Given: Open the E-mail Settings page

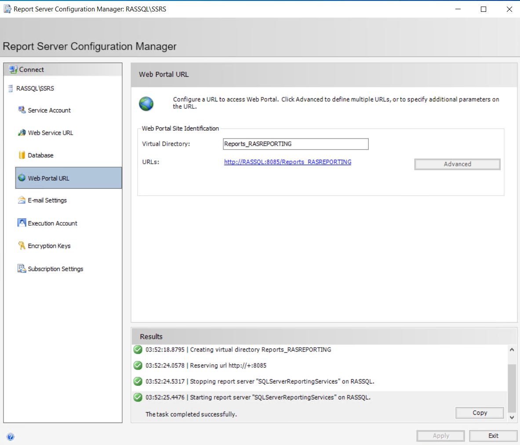Looking at the screenshot, I should click(x=47, y=201).
